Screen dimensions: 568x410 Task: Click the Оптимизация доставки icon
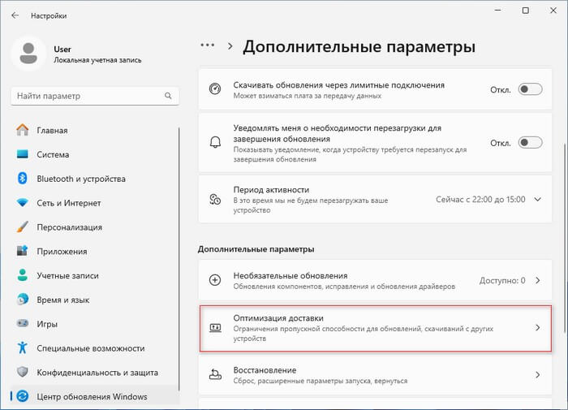click(215, 328)
